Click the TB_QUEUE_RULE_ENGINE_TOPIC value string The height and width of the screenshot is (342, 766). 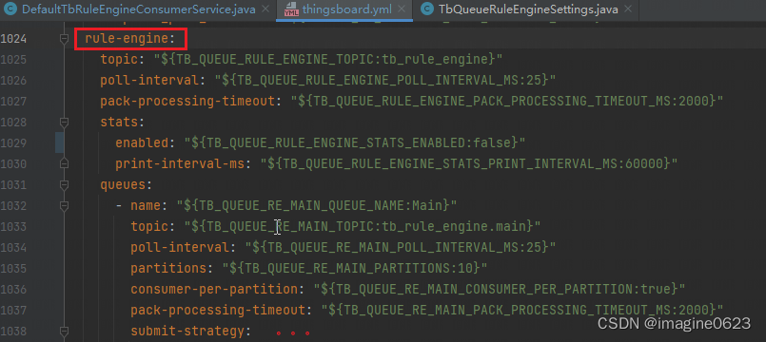[329, 60]
